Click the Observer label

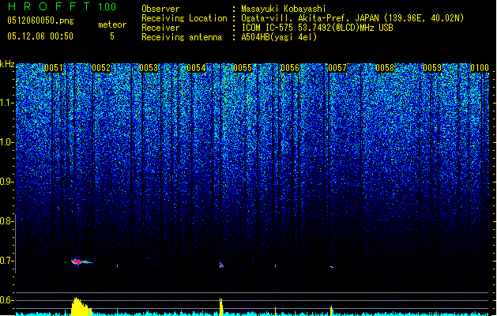[160, 9]
